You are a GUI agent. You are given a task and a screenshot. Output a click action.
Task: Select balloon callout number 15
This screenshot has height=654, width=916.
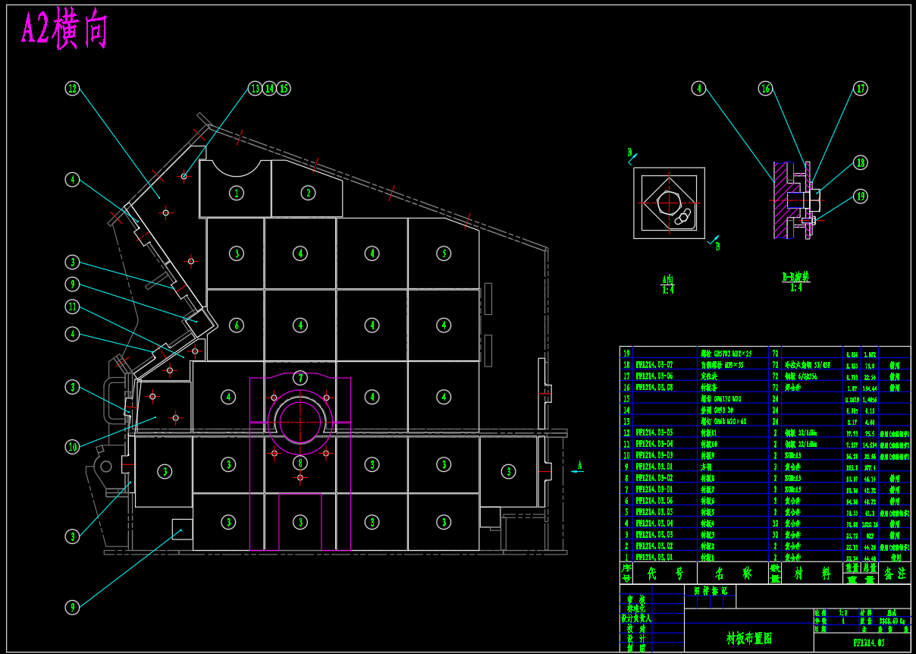(x=284, y=89)
